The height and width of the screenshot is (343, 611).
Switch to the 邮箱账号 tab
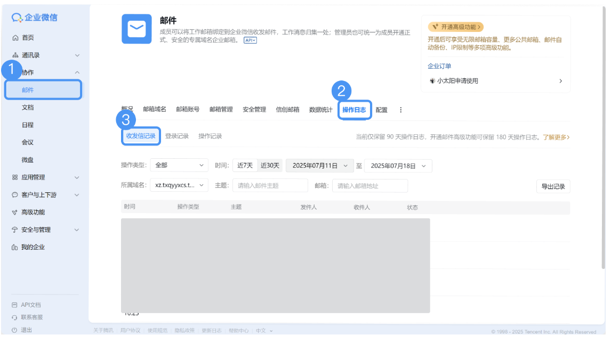click(x=188, y=109)
